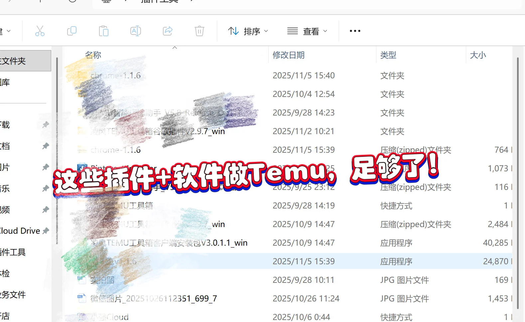
Task: Click size value 24,870 in highlighted row
Action: [495, 261]
